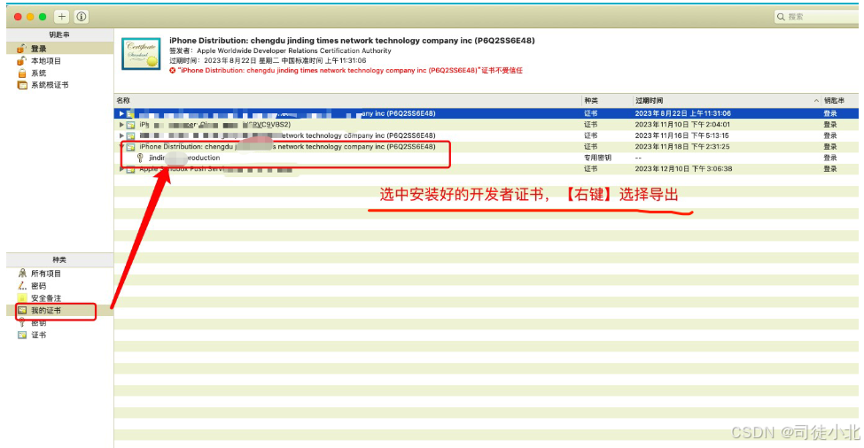Click the certificate icon beside 我的证书
This screenshot has height=448, width=864.
[22, 311]
